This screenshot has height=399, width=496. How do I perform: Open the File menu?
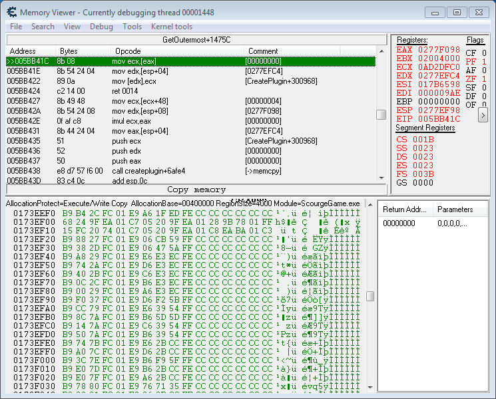point(16,27)
